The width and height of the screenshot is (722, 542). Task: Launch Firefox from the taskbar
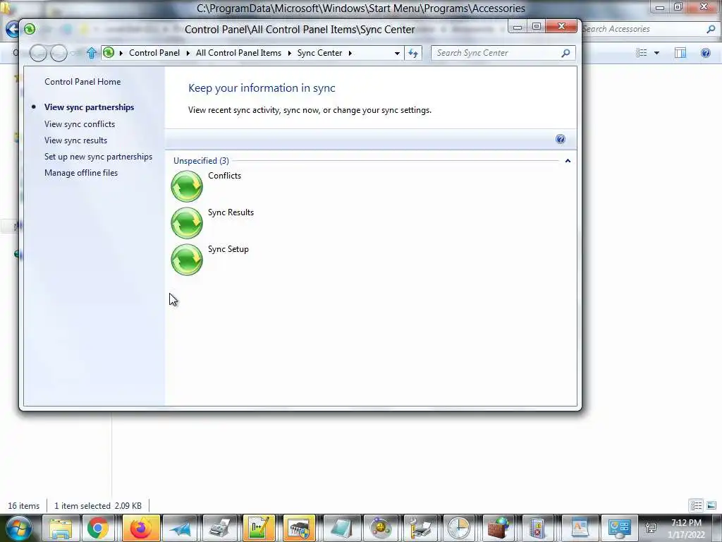pos(140,528)
